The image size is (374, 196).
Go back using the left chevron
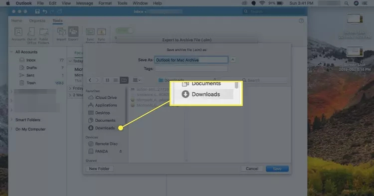[90, 80]
